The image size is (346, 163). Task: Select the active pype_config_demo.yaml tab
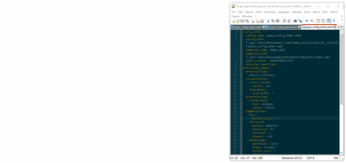click(319, 27)
